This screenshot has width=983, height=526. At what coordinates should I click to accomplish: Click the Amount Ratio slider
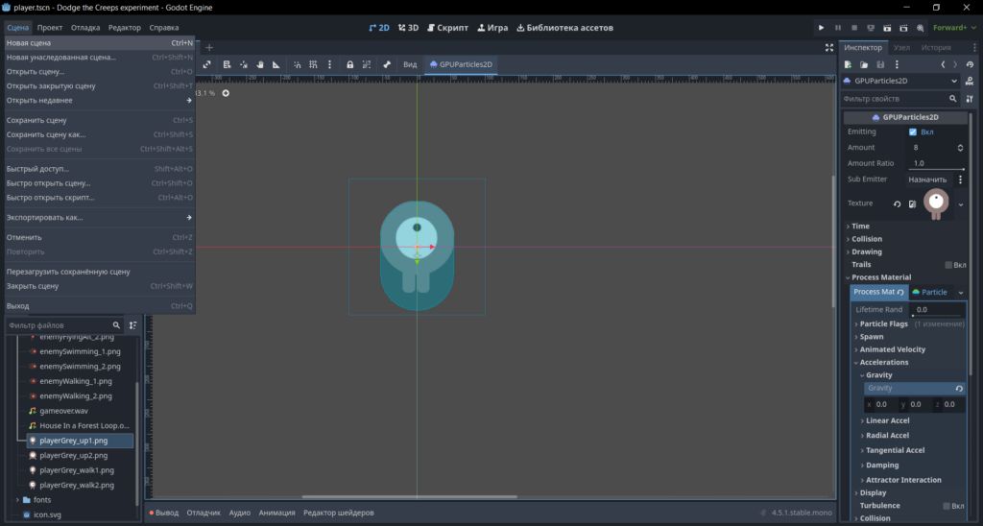(x=937, y=163)
